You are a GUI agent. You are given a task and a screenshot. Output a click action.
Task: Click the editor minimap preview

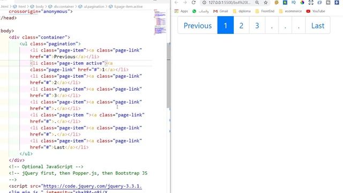tap(160, 22)
